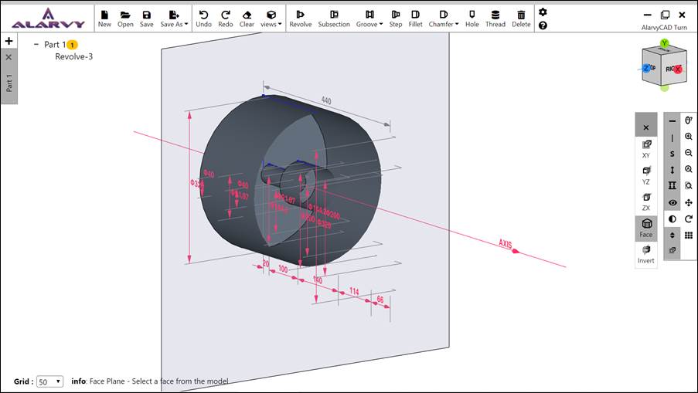Click the view cube orientation widget
The height and width of the screenshot is (393, 698).
tap(663, 66)
